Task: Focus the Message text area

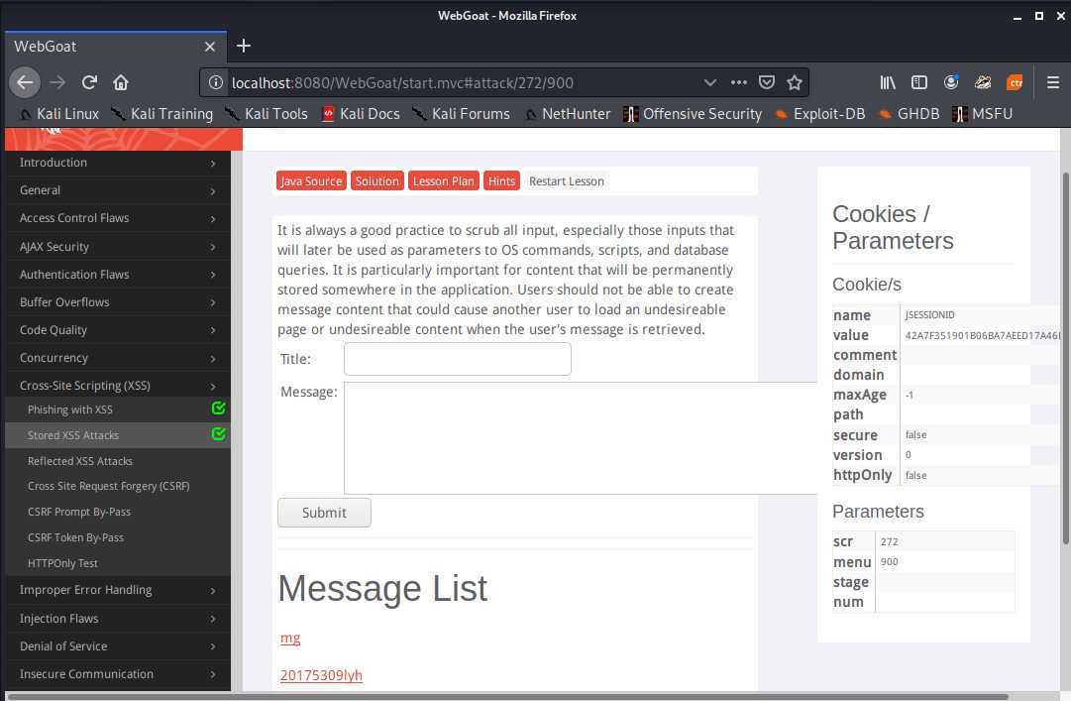Action: [x=582, y=438]
